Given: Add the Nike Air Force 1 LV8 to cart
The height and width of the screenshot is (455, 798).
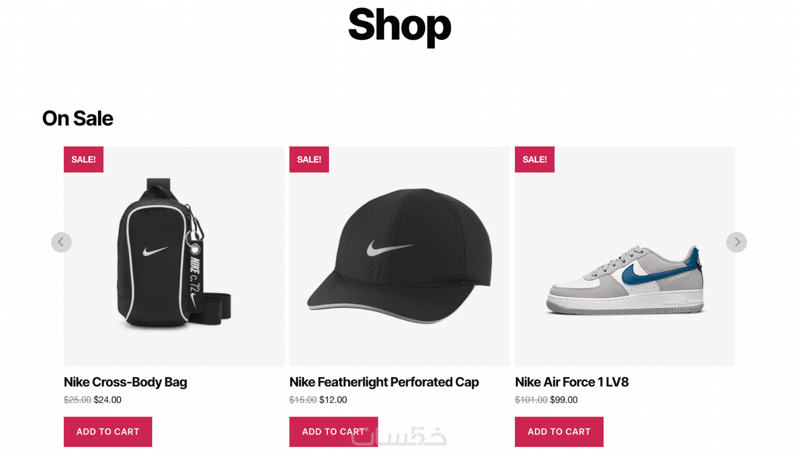Looking at the screenshot, I should click(559, 432).
